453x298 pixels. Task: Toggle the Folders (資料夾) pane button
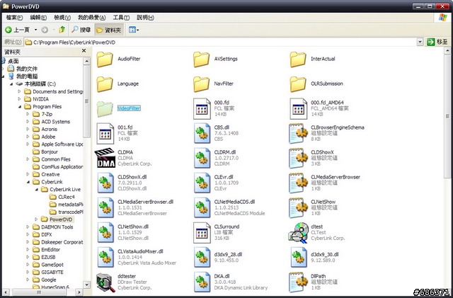[x=109, y=30]
